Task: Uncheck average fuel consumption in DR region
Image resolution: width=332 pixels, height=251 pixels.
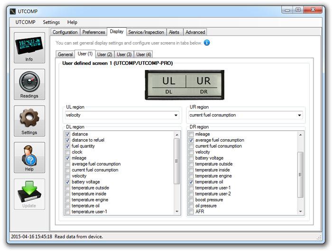Action: [x=191, y=140]
